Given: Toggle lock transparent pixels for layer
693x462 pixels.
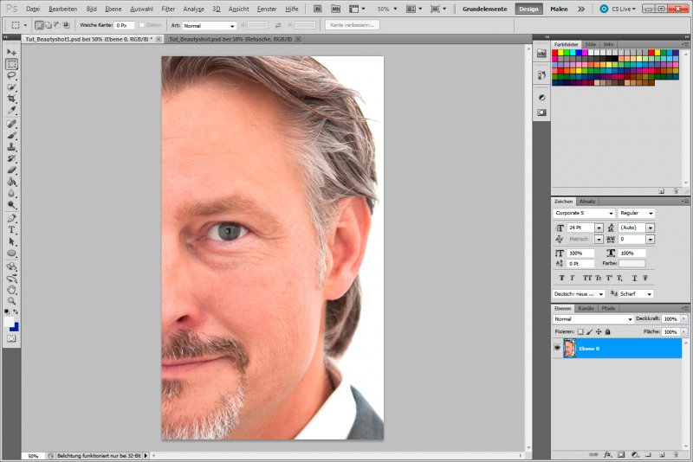Looking at the screenshot, I should pos(580,332).
